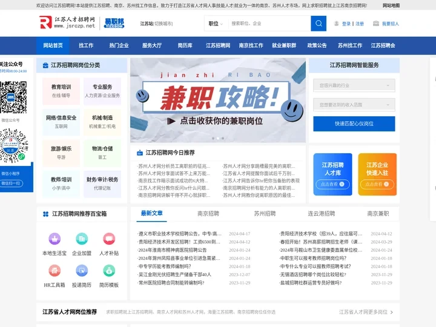
Task: Select the 教育培训 job category
Action: 61,91
